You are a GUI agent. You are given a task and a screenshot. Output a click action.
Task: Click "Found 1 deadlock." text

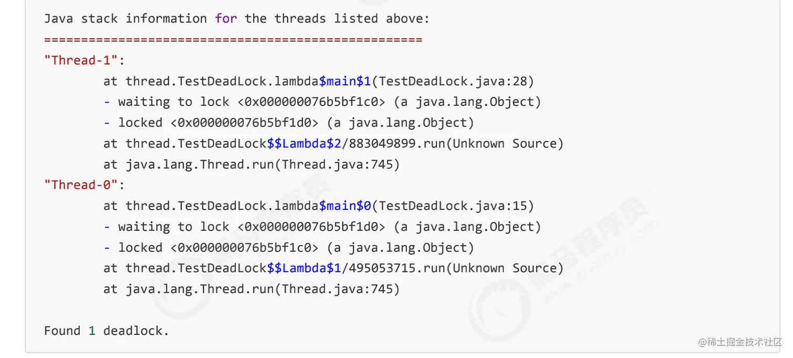106,331
